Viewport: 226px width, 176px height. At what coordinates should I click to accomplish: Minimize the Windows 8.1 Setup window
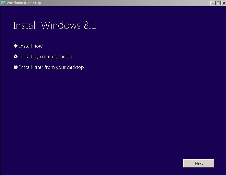point(213,3)
